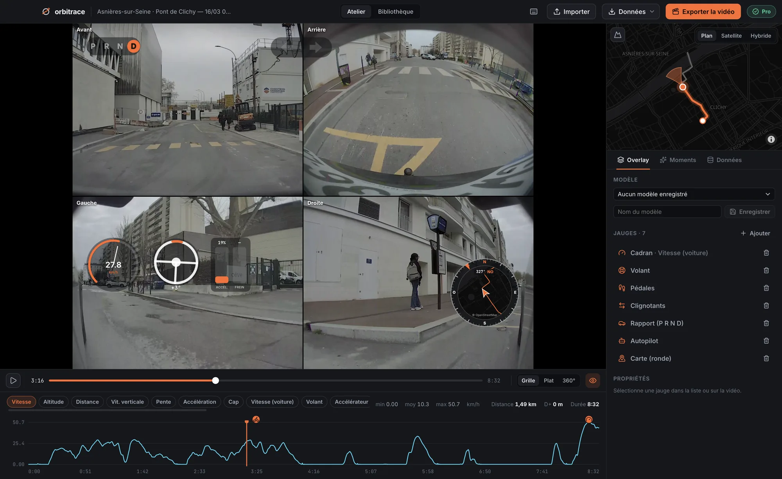Switch video layout to Plat
Screen dimensions: 782x479
tap(549, 380)
